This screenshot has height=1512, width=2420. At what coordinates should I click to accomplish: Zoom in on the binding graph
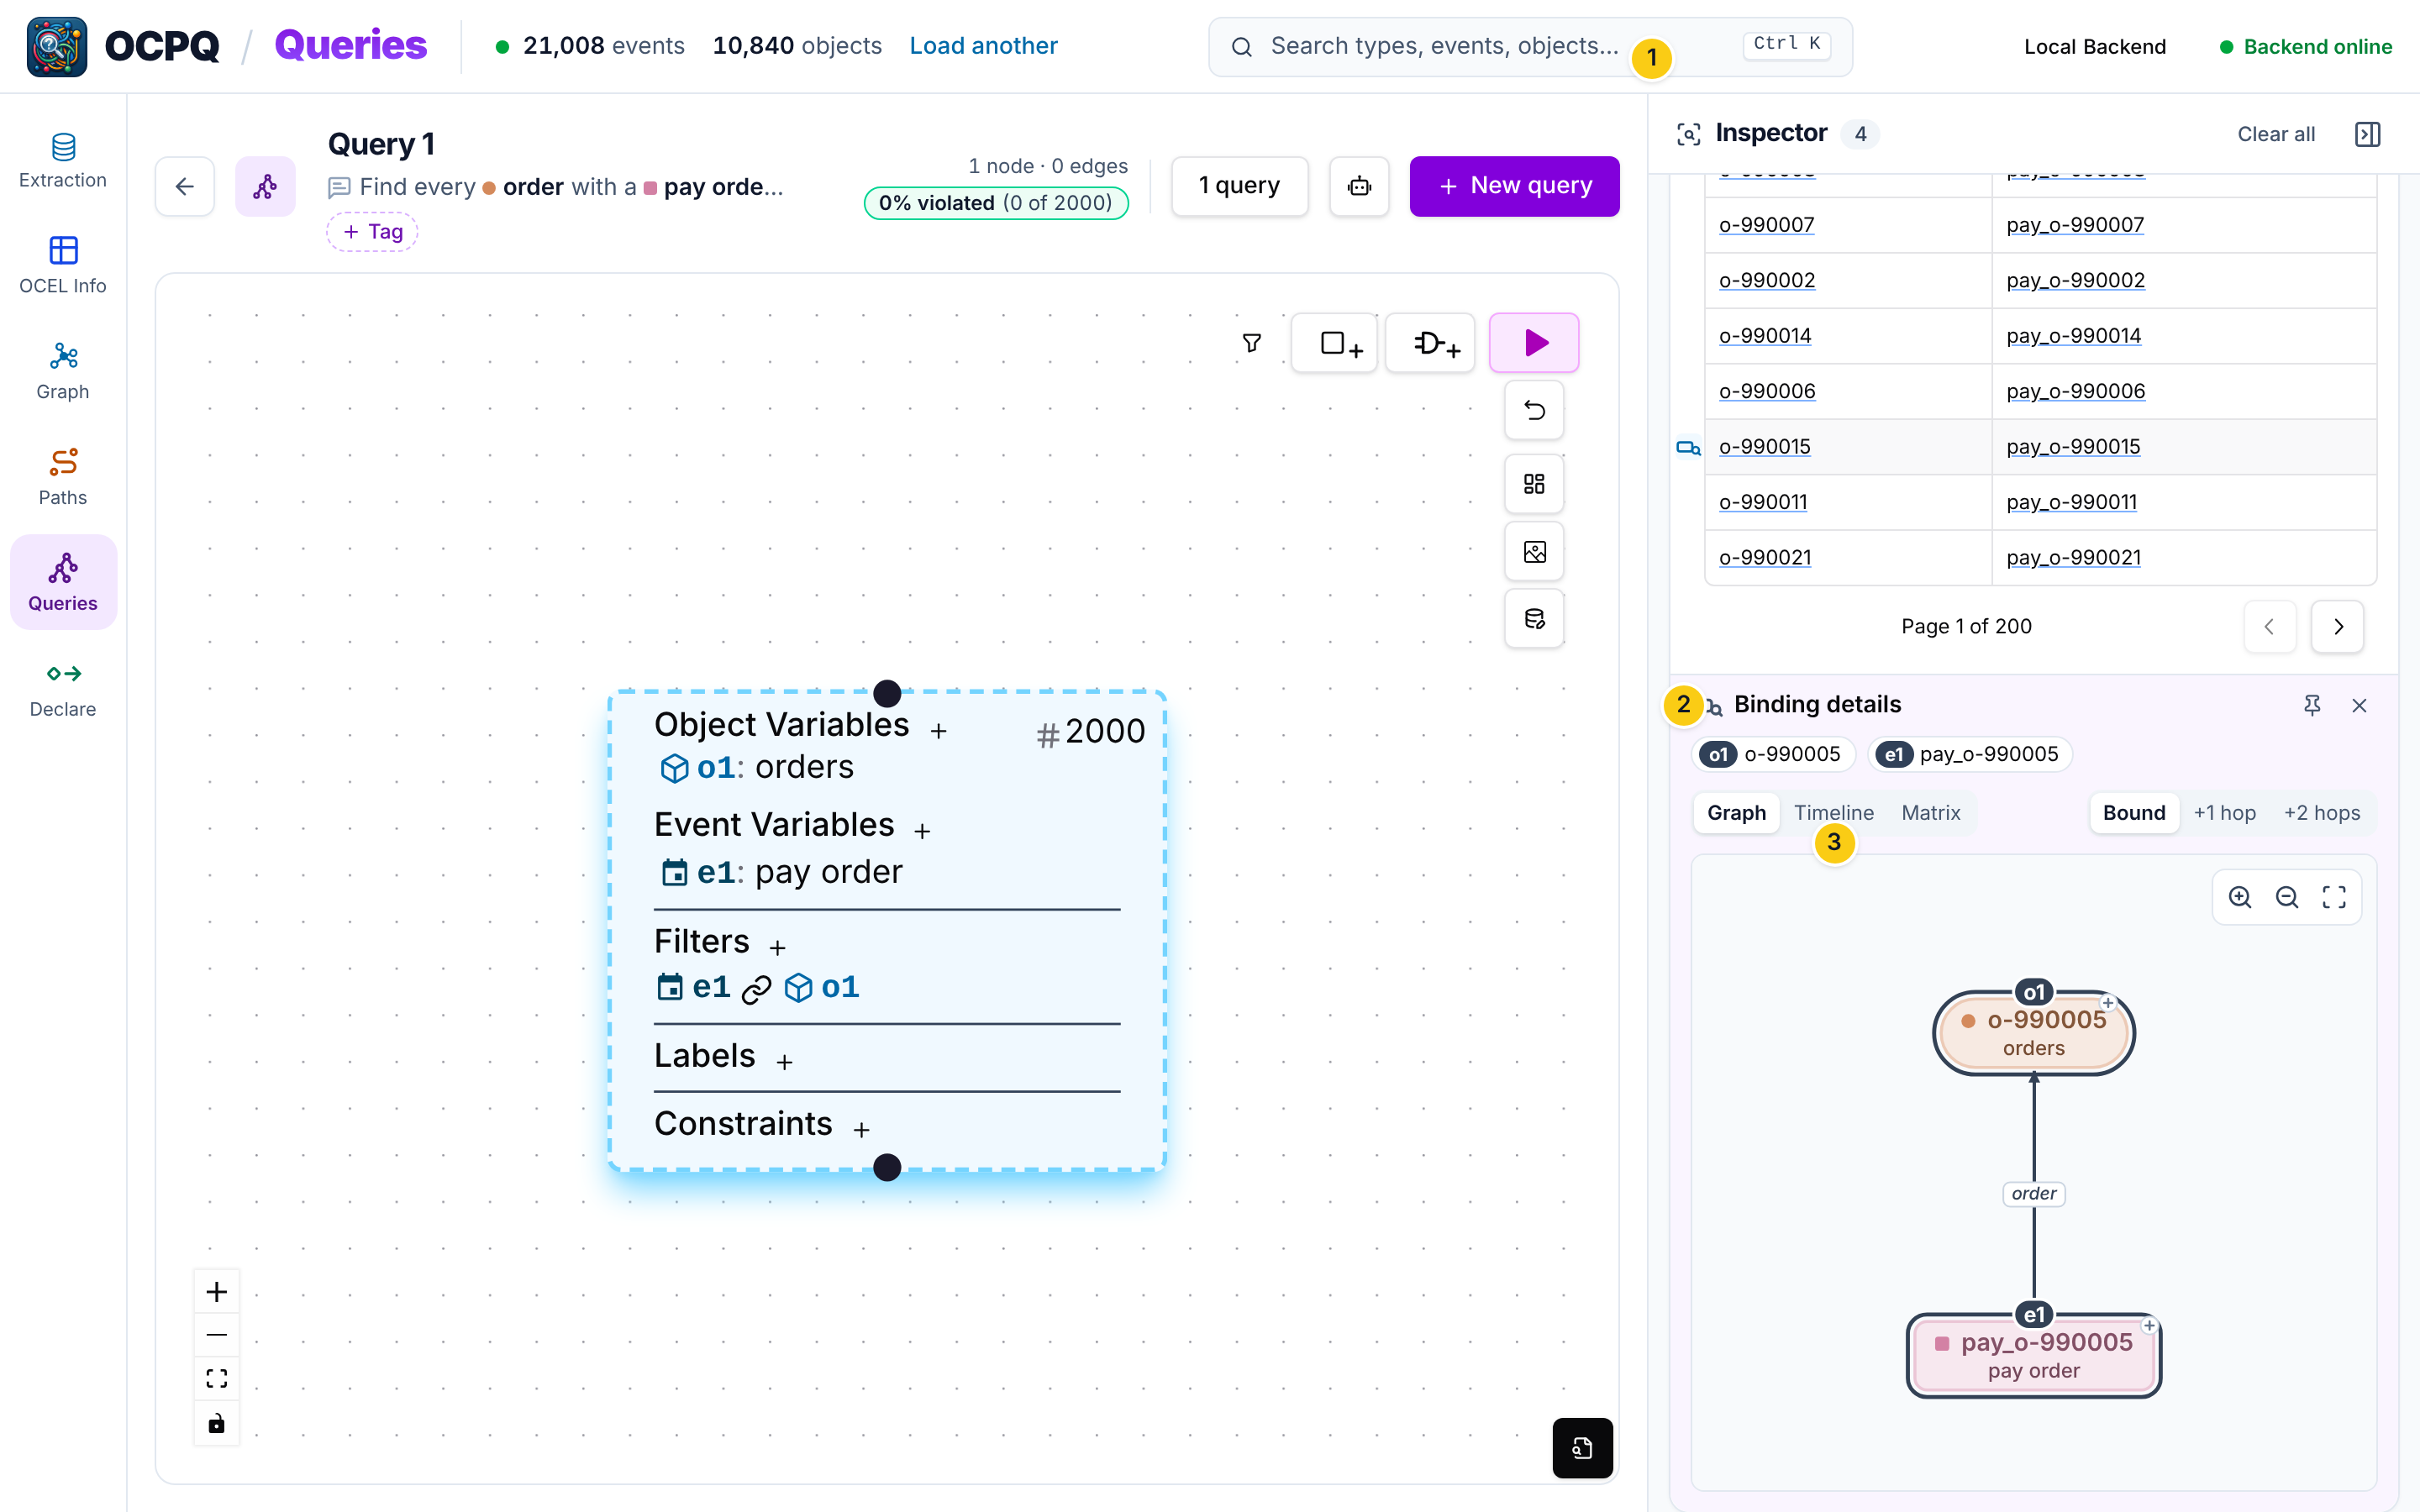tap(2240, 897)
